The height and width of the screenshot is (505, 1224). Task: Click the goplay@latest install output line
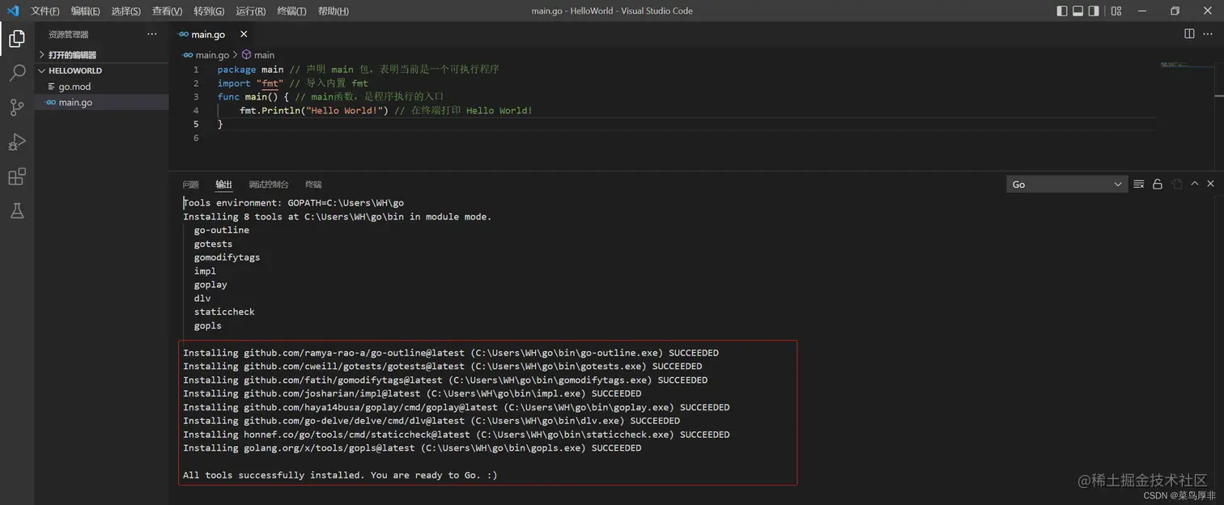457,407
